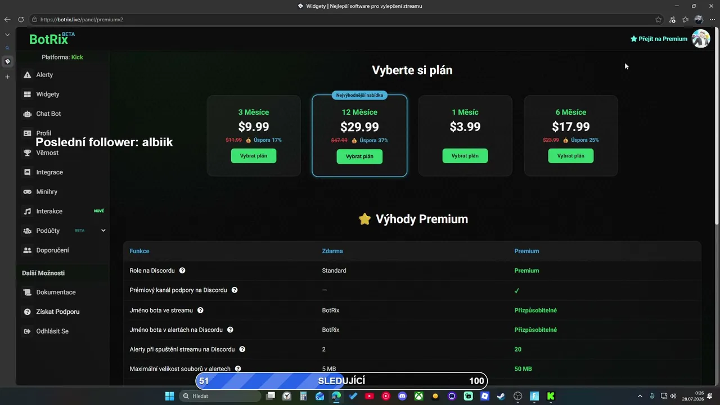The width and height of the screenshot is (720, 405).
Task: Show help for Role na Discordu
Action: [x=182, y=271]
